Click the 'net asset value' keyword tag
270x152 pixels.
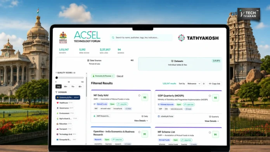coord(106,109)
